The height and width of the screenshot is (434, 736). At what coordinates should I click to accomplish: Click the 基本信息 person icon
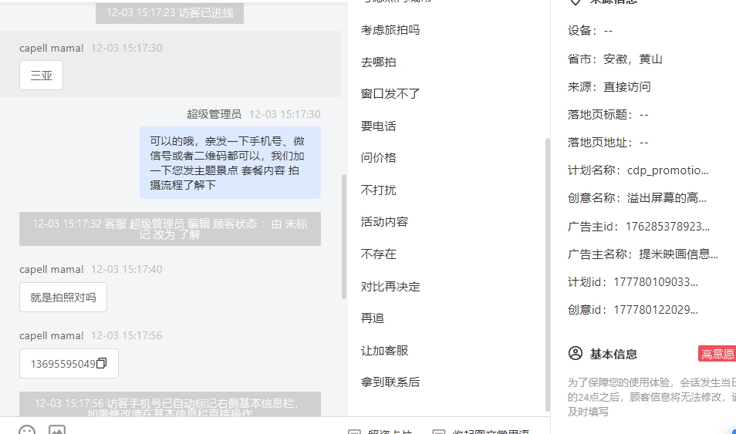point(575,353)
